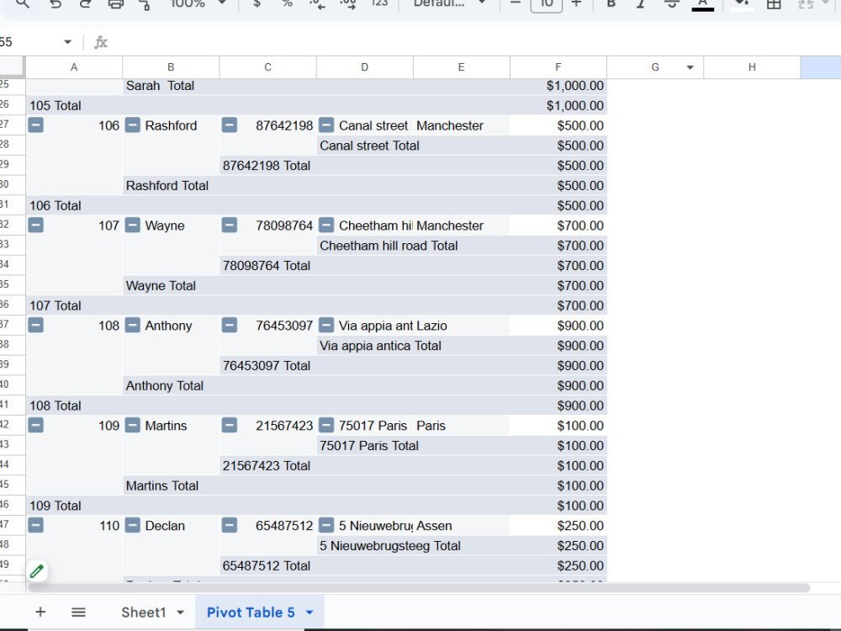Increase decimal places in the toolbar

347,4
